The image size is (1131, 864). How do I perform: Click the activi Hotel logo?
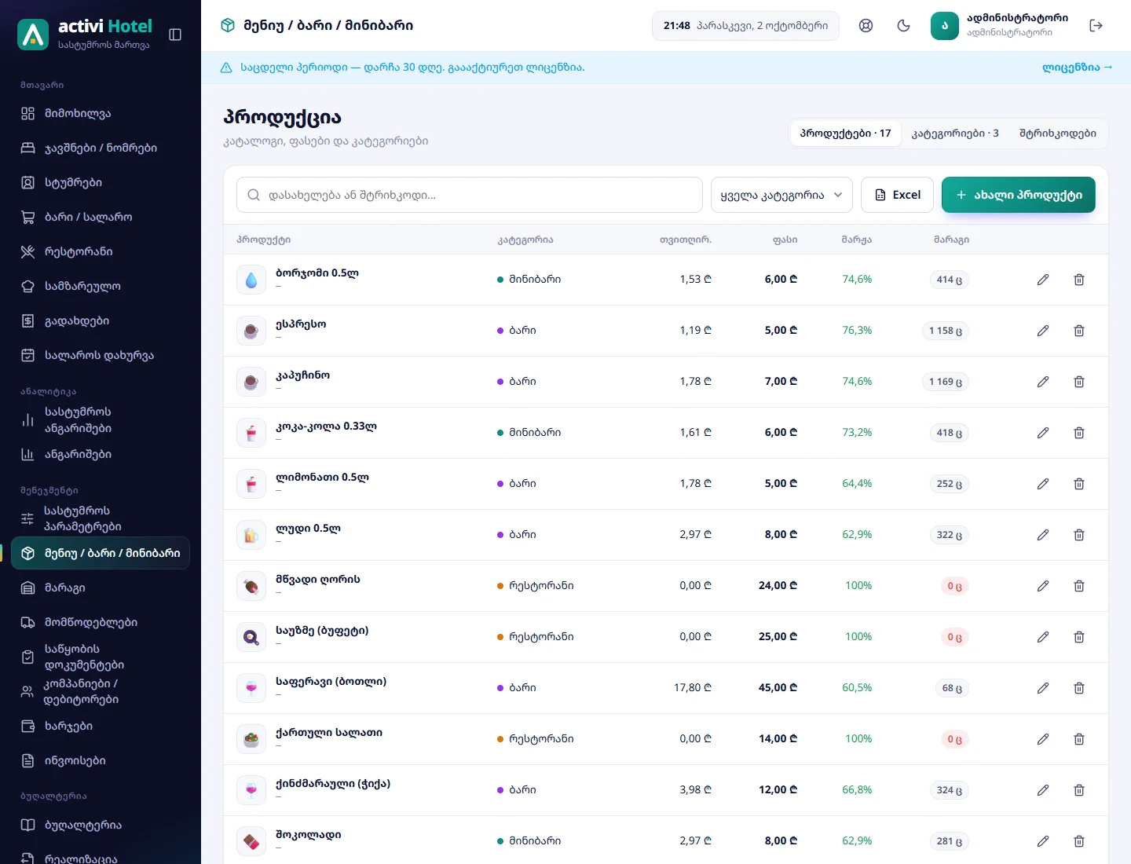tap(33, 35)
